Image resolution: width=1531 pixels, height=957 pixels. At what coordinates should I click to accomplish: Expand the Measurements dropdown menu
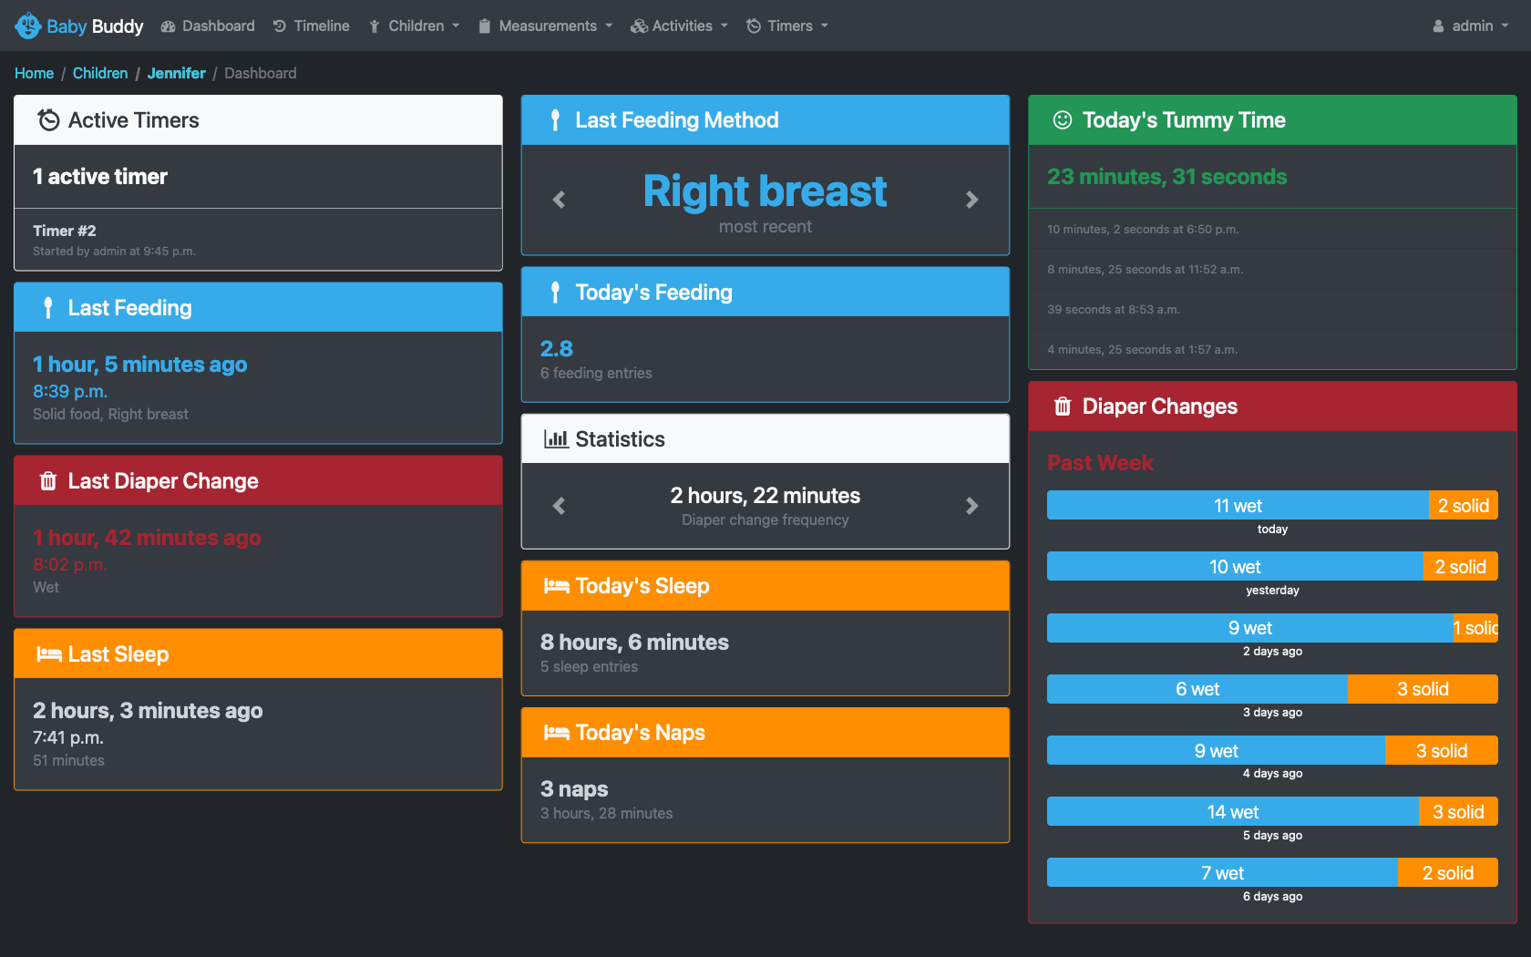point(545,26)
